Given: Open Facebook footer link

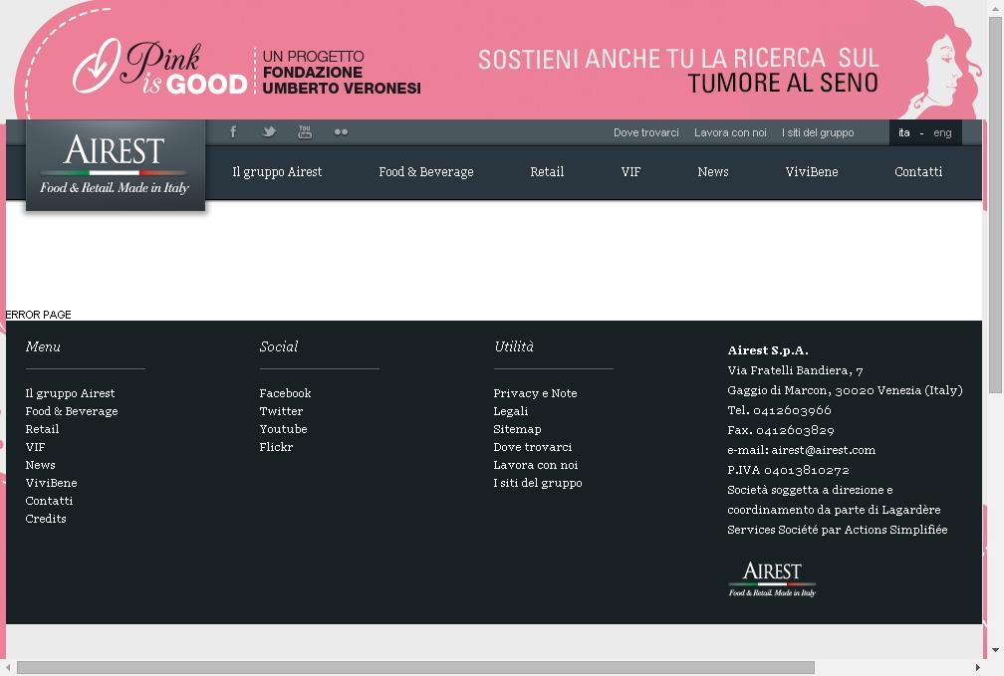Looking at the screenshot, I should coord(285,393).
